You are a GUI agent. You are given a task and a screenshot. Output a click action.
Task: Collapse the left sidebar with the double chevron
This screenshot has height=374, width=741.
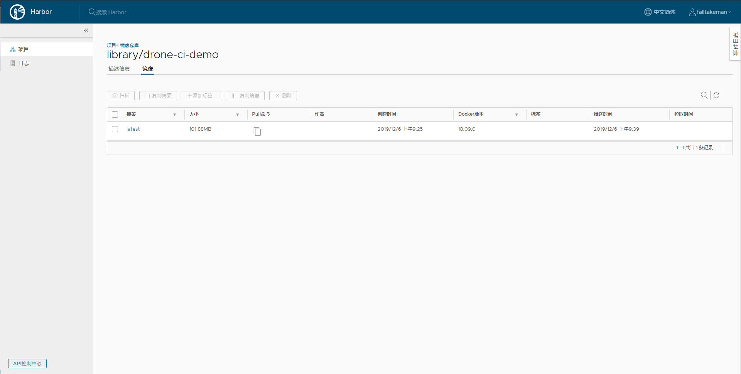[x=86, y=30]
